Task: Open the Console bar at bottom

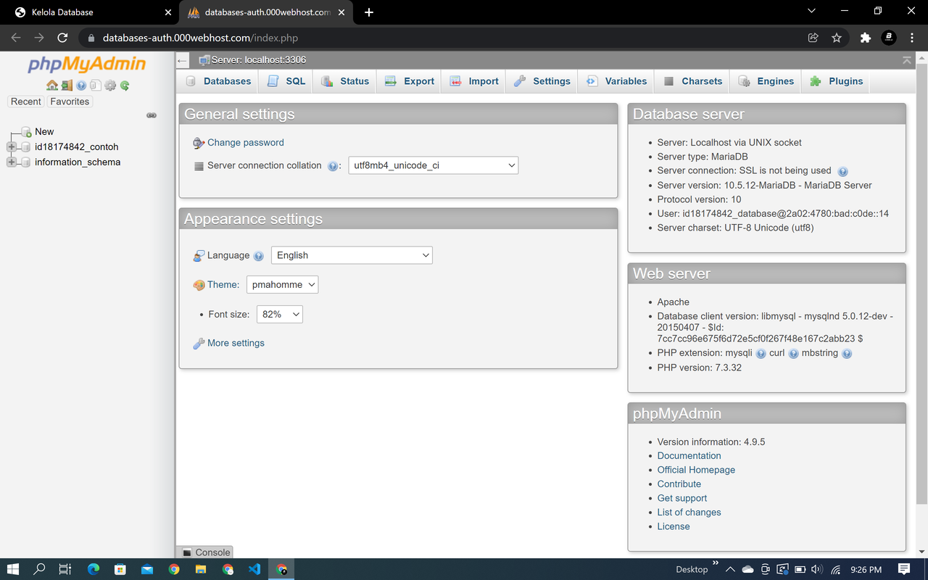Action: click(204, 552)
